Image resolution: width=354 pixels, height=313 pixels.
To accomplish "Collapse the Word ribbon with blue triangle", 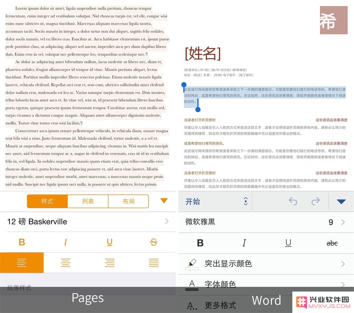I will 341,202.
